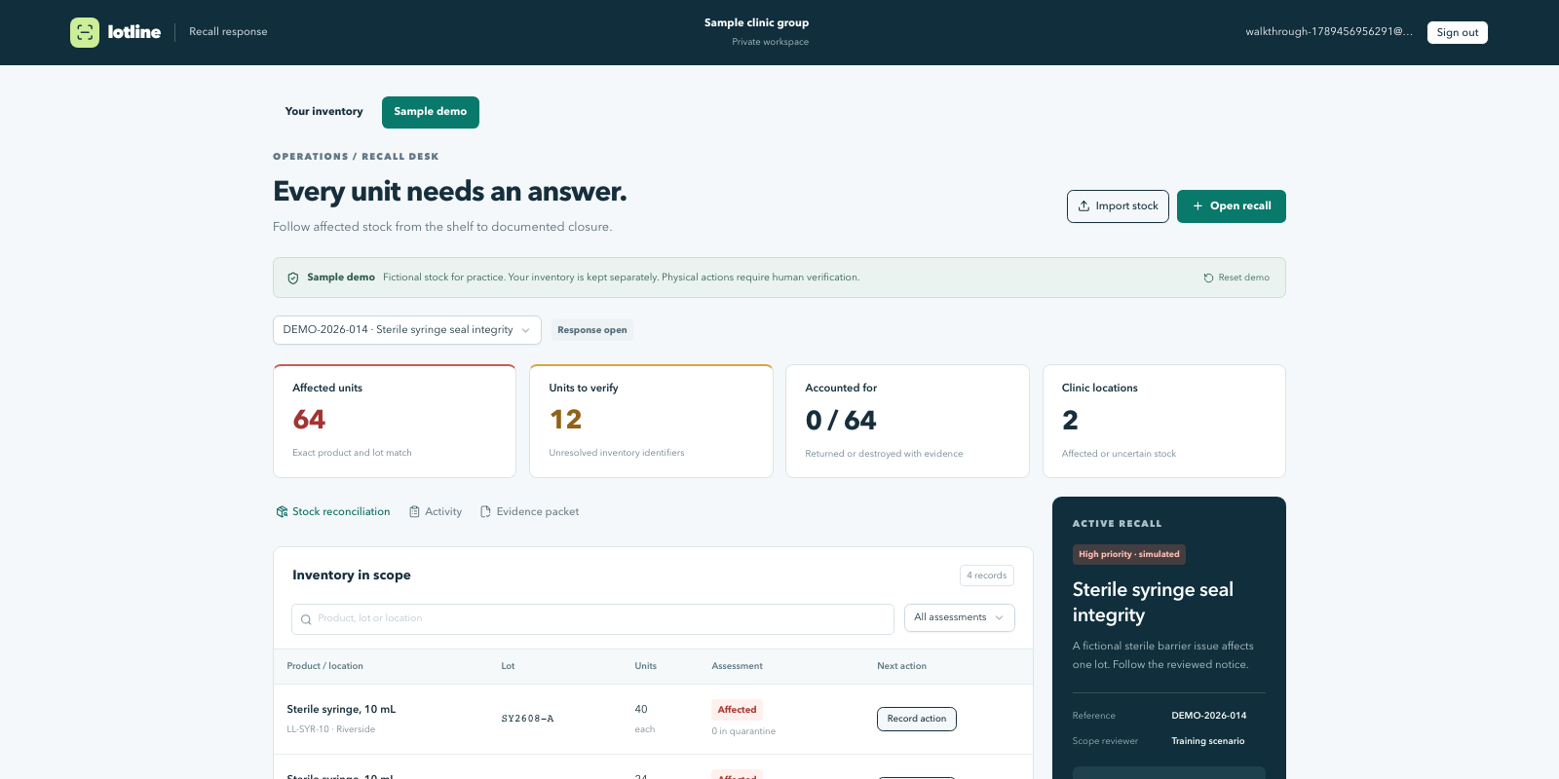
Task: Click the Accounted for card
Action: pyautogui.click(x=907, y=421)
